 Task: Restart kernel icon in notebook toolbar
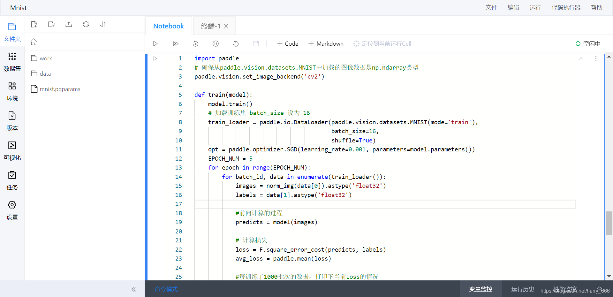tap(236, 44)
